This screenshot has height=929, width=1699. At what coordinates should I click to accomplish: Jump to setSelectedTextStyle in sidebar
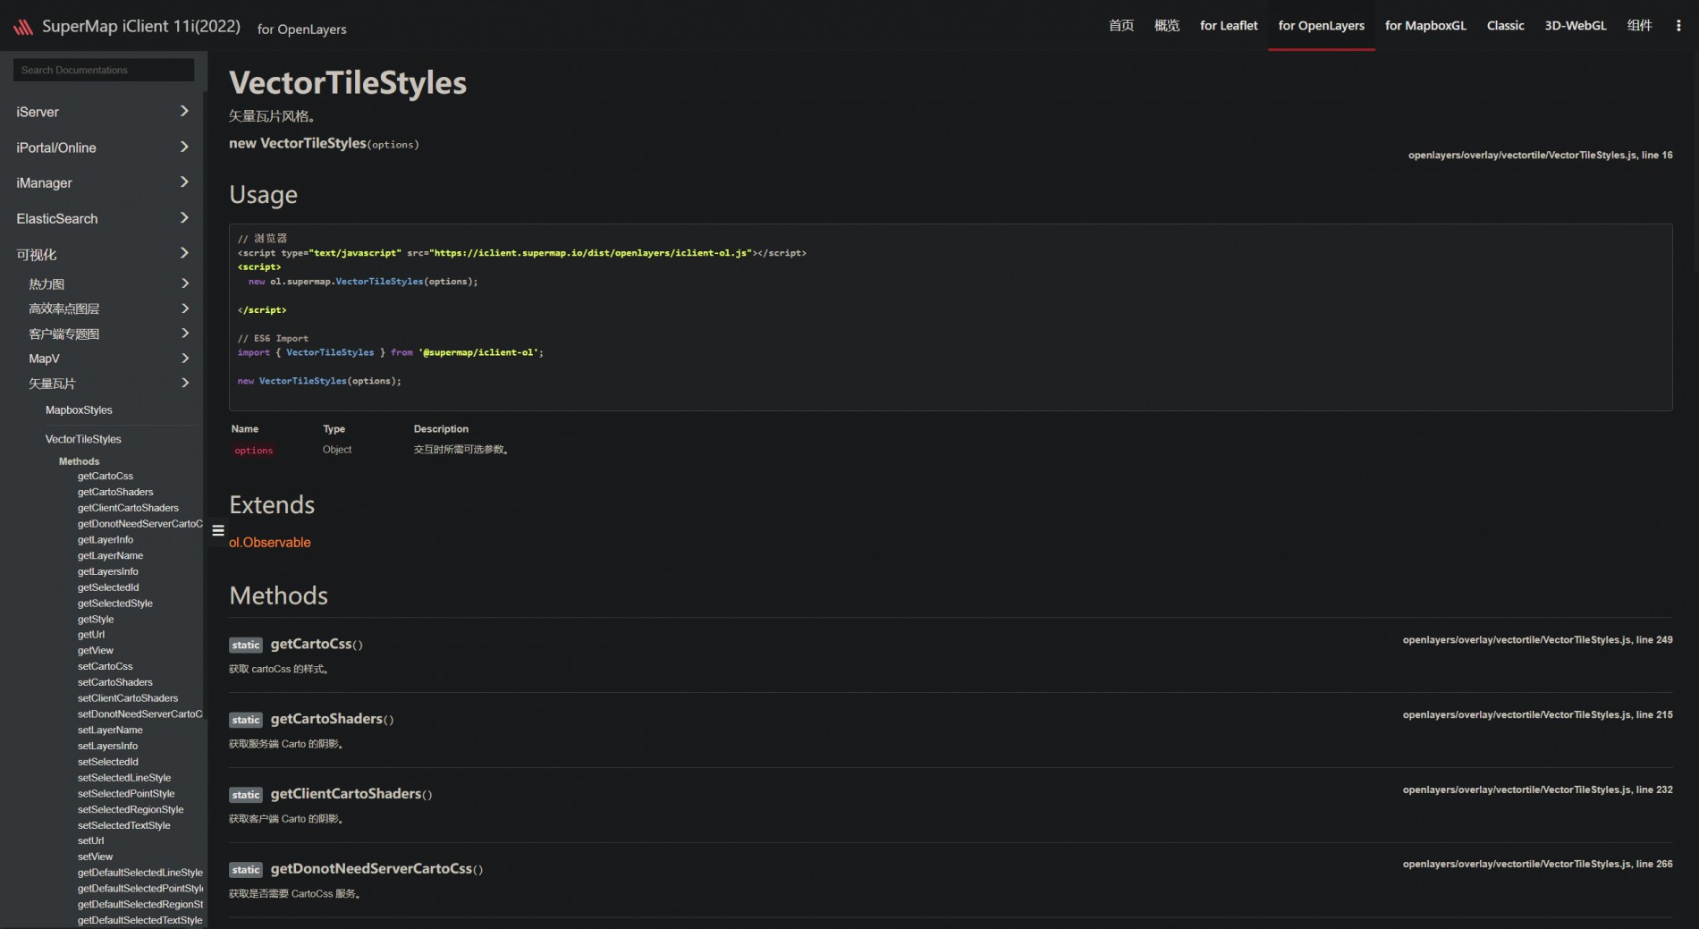(x=124, y=825)
